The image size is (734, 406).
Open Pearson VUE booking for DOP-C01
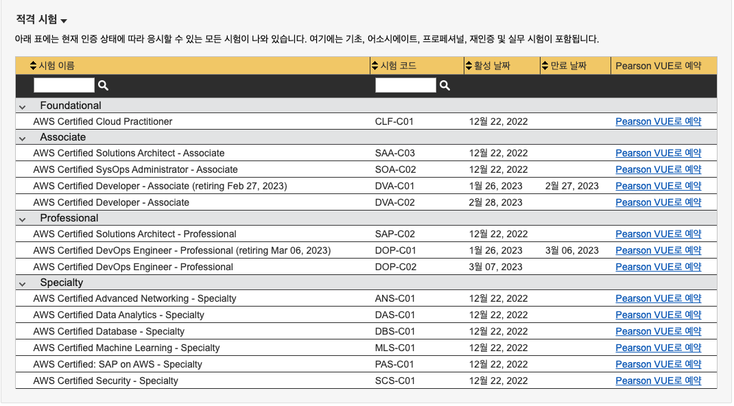pos(658,250)
